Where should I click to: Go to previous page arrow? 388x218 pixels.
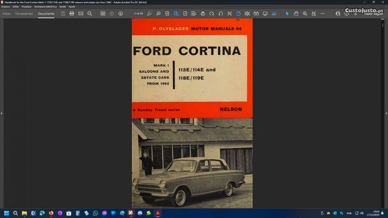tap(112, 13)
